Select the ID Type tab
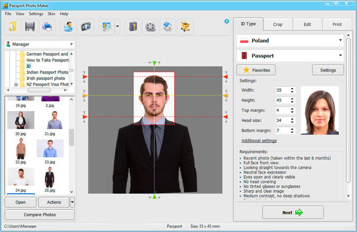Screen dimensions: 357x232 (248, 24)
